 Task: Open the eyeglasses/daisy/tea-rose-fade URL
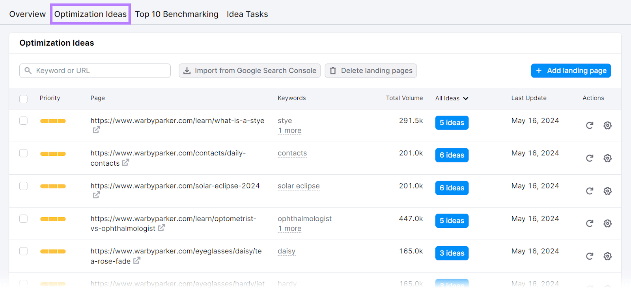coord(176,256)
